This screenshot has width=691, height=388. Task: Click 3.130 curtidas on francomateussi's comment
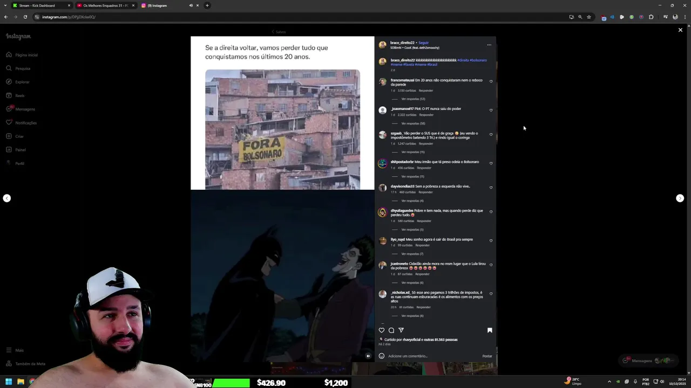click(x=407, y=91)
